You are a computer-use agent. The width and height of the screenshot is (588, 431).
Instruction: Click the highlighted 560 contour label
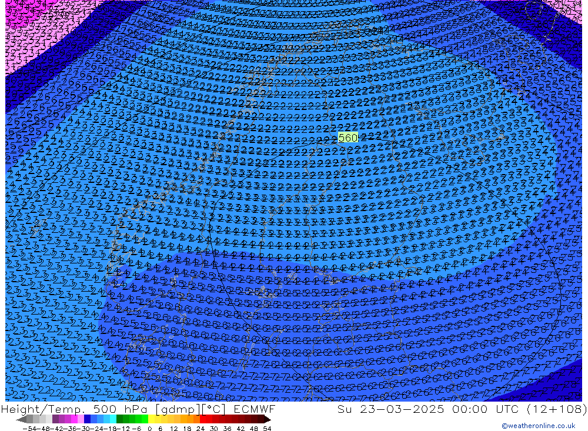click(348, 138)
